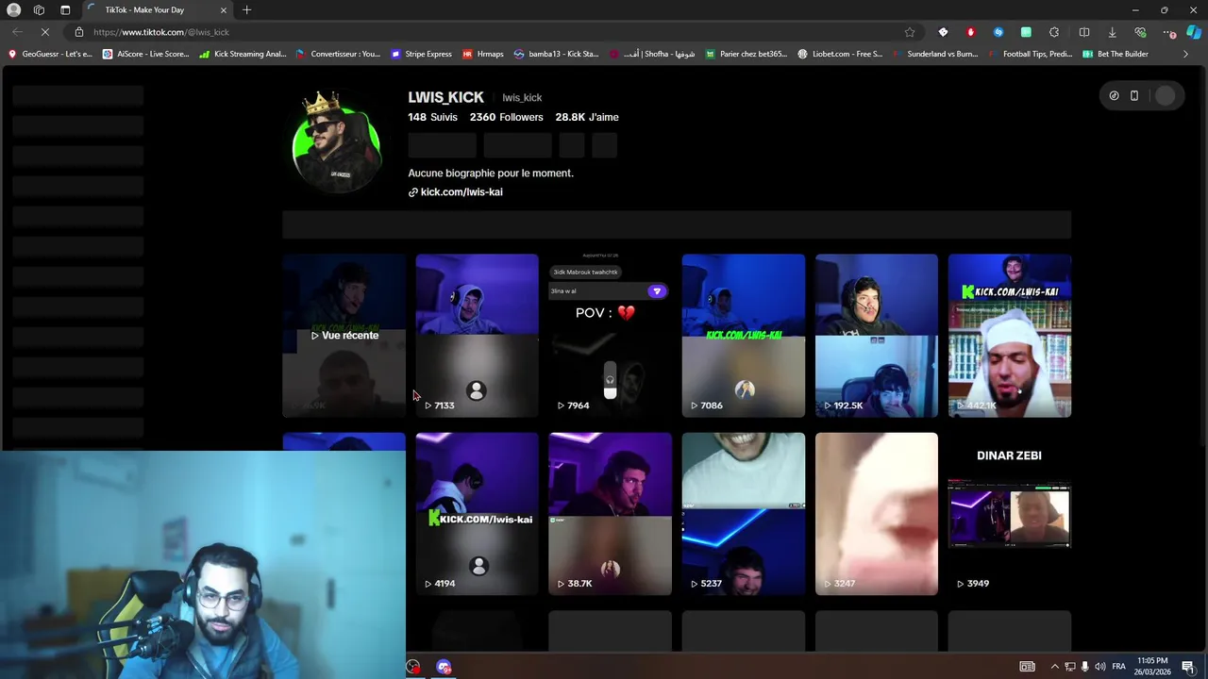Open the Convertisseur bookmark
Image resolution: width=1208 pixels, height=679 pixels.
[x=338, y=54]
